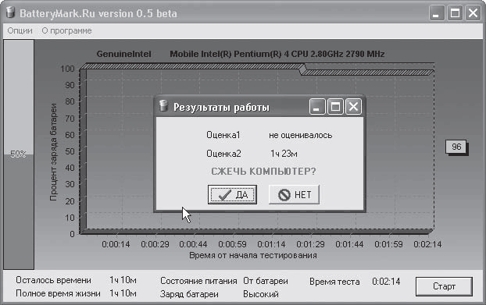Open the Опции menu

click(x=20, y=31)
